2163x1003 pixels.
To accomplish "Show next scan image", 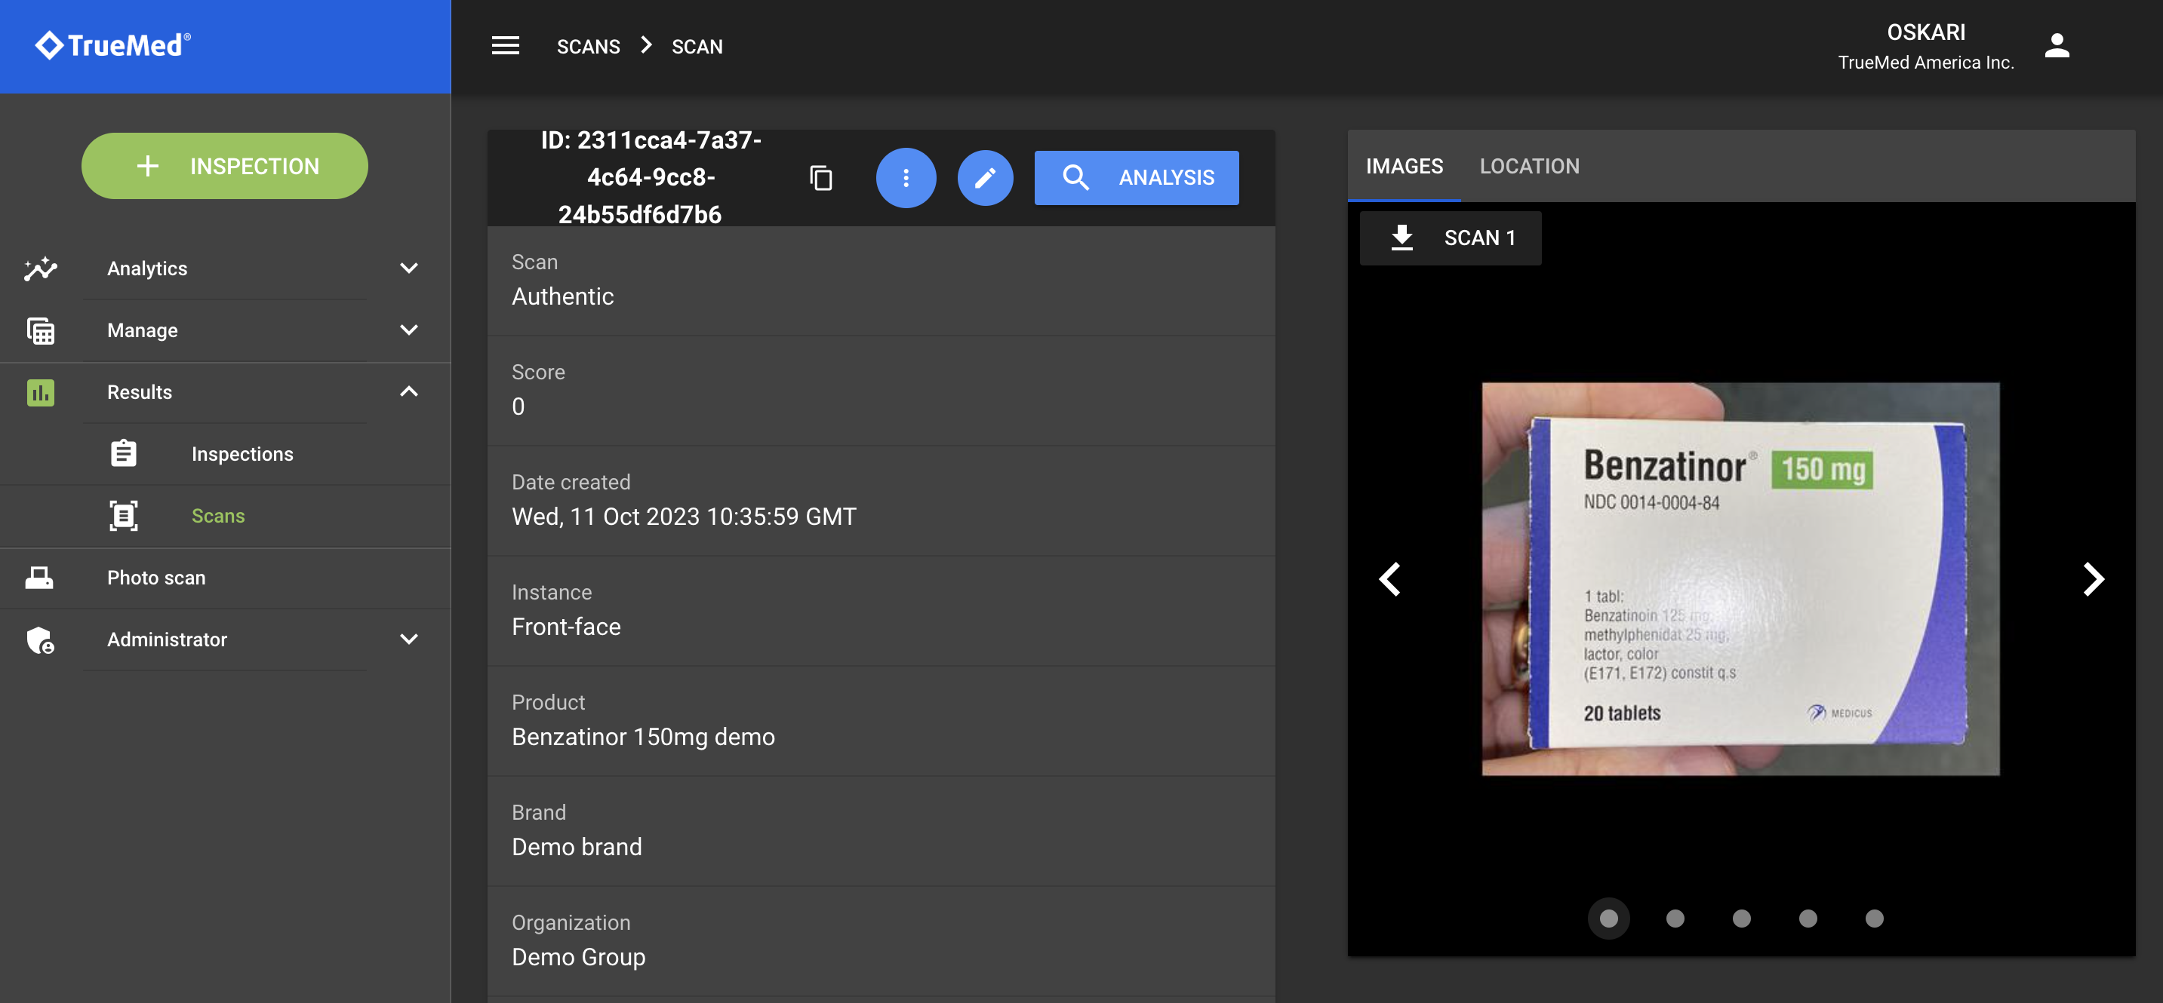I will (x=2094, y=579).
